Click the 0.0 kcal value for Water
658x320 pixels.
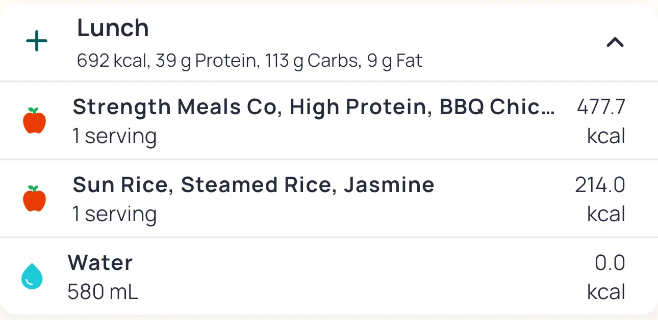(610, 263)
